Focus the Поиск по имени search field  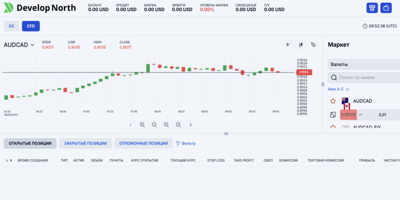point(368,77)
